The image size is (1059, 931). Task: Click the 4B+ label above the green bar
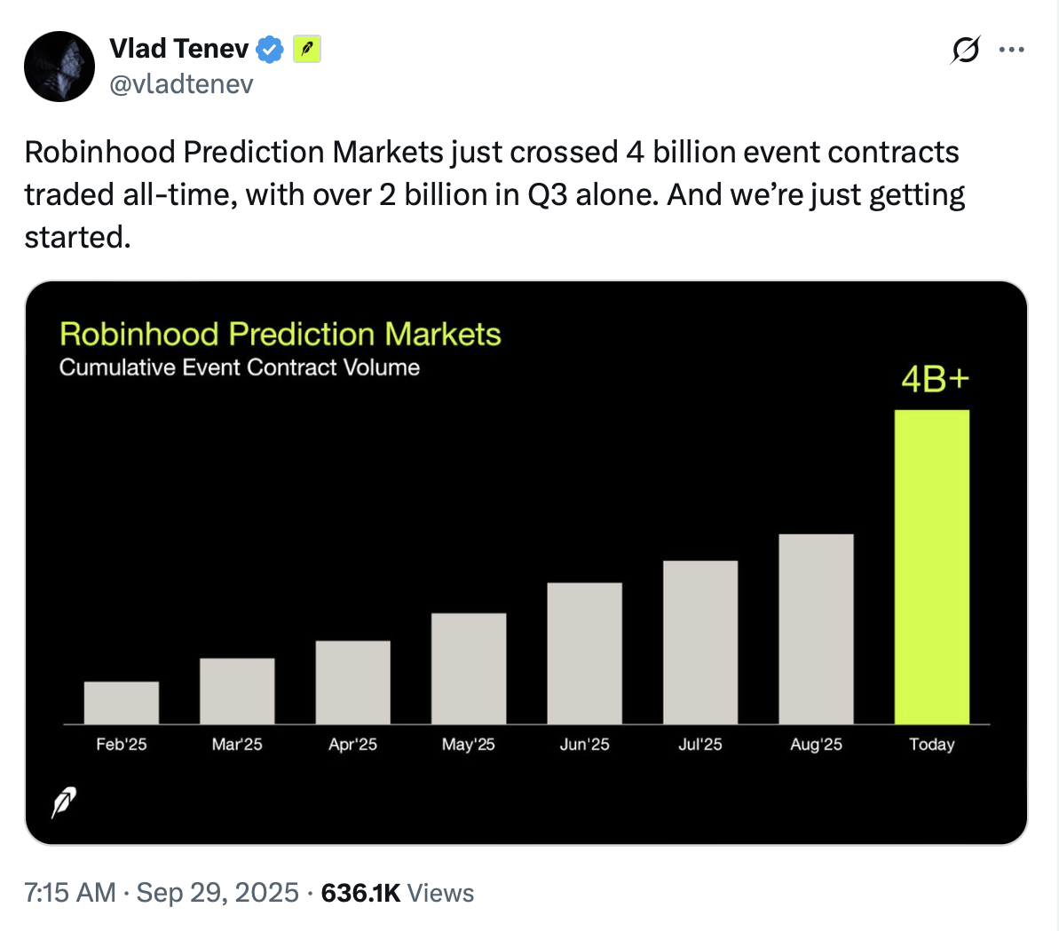(933, 378)
